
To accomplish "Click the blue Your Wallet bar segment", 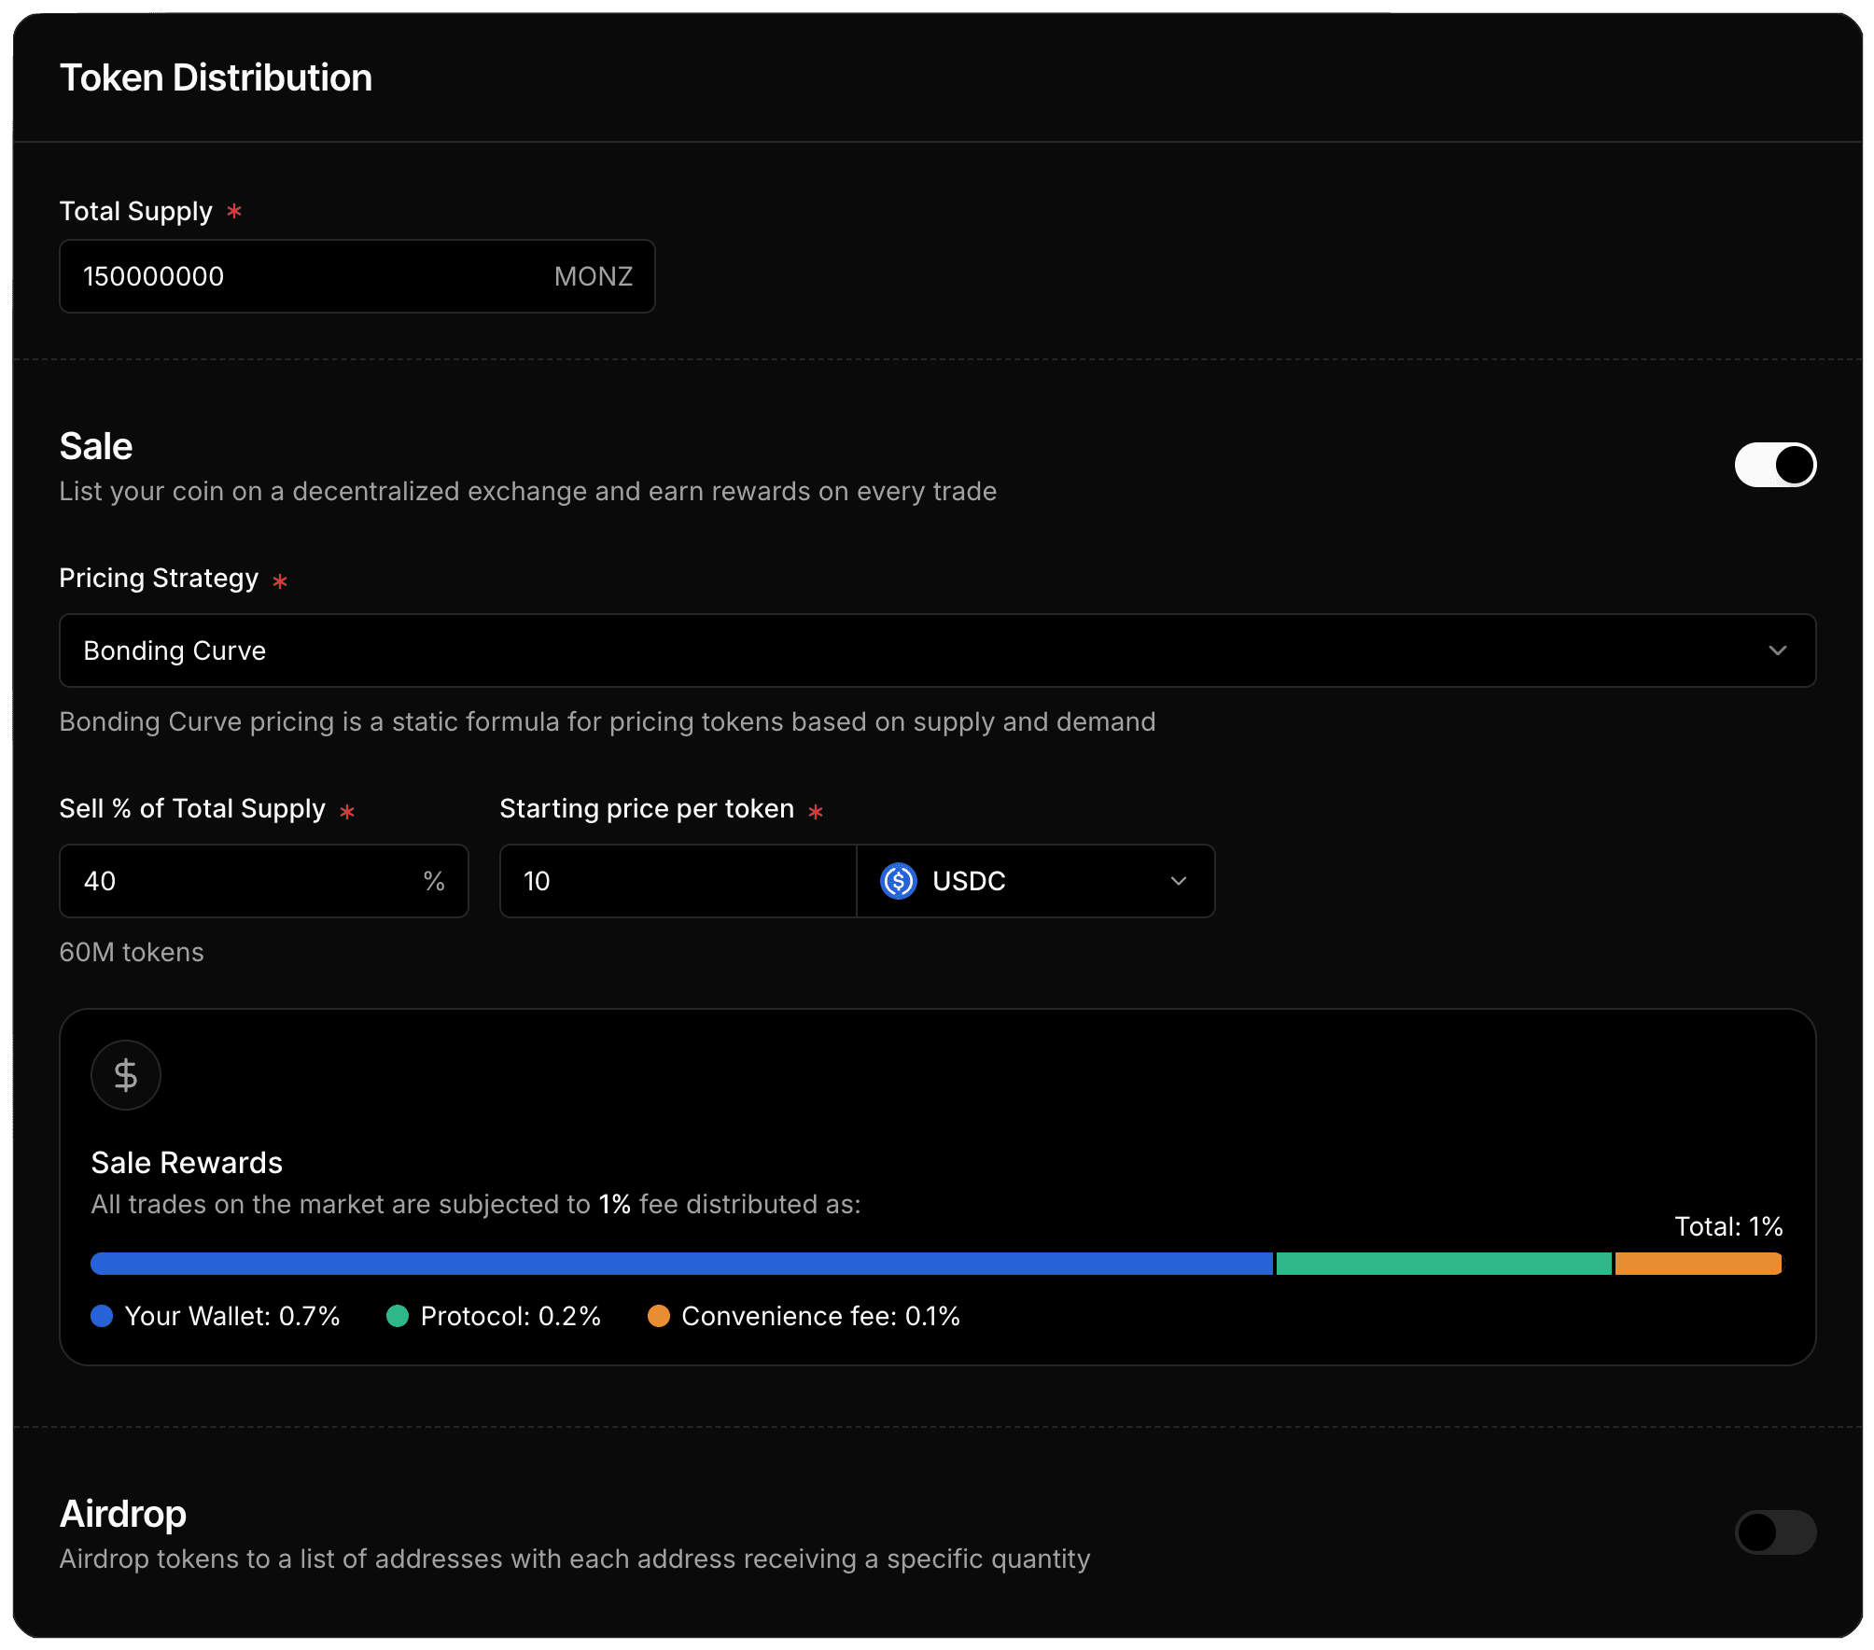I will click(681, 1264).
